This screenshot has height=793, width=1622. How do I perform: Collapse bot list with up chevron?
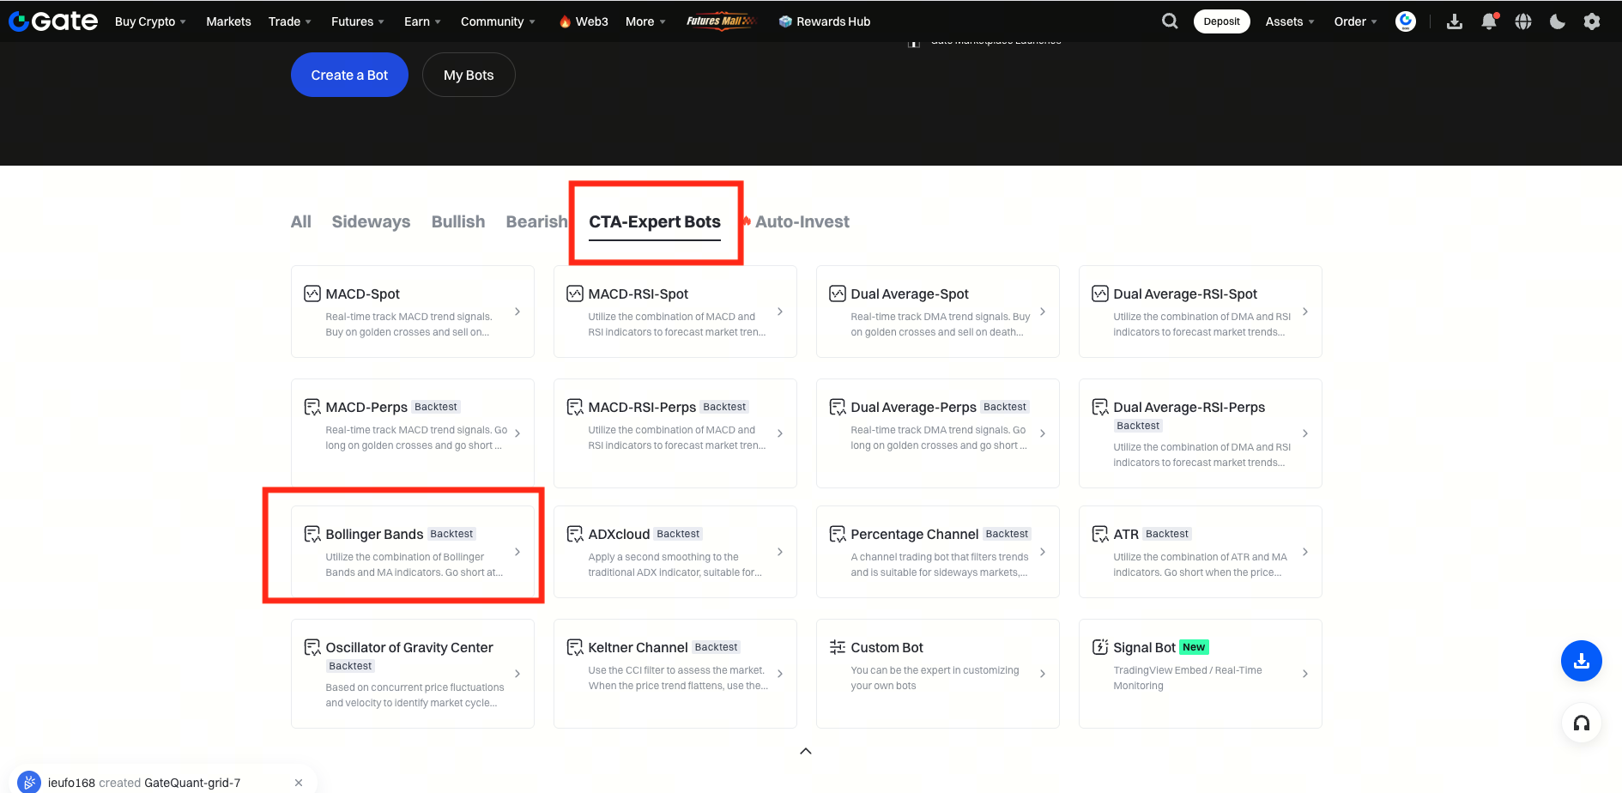(x=806, y=751)
